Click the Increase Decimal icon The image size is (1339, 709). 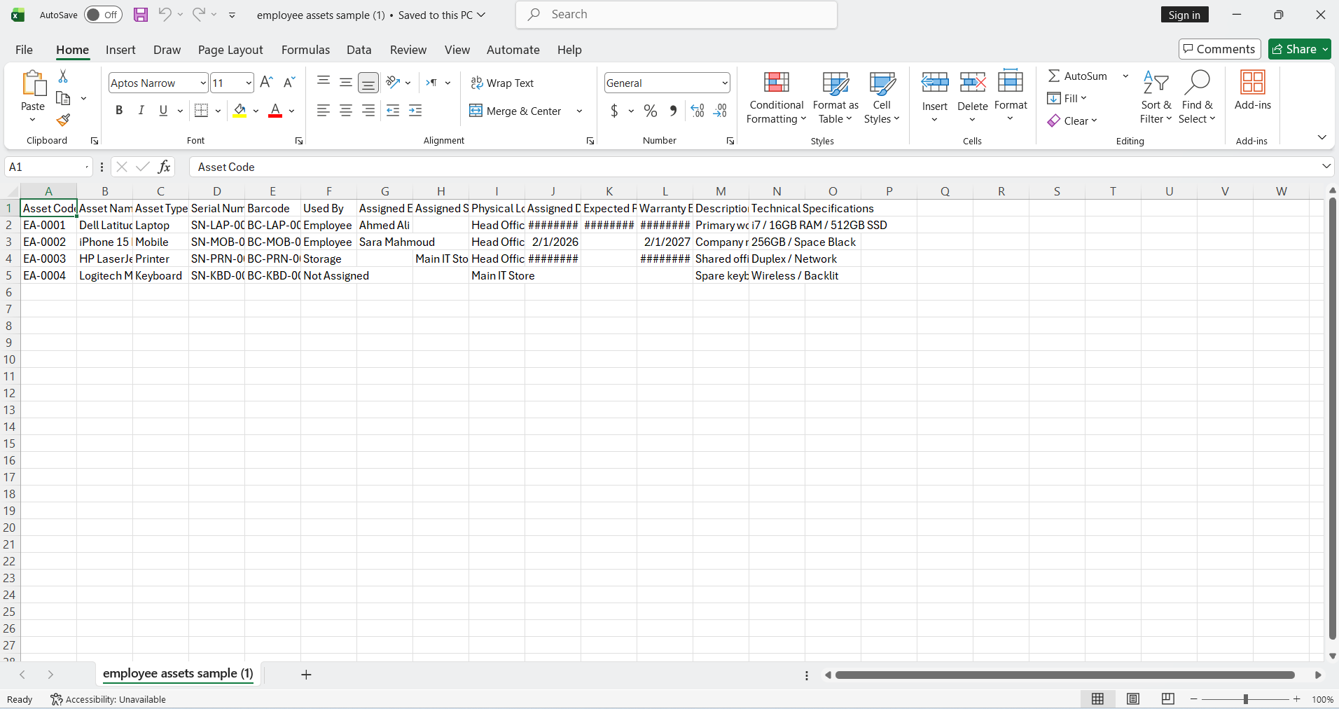[698, 111]
